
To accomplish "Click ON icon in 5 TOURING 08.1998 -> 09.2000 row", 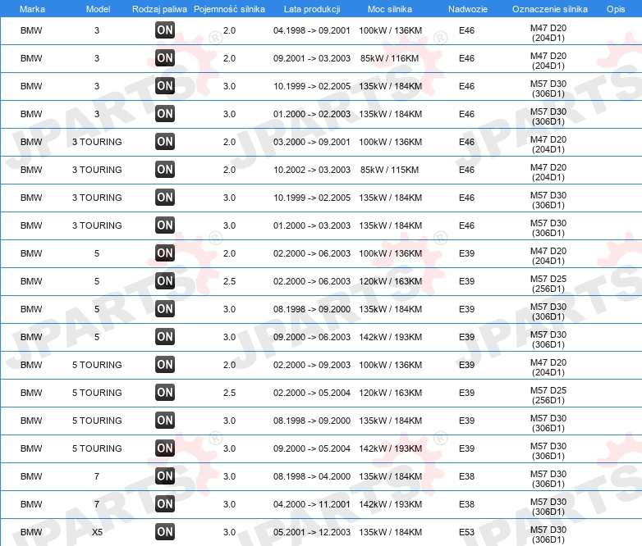I will [165, 420].
